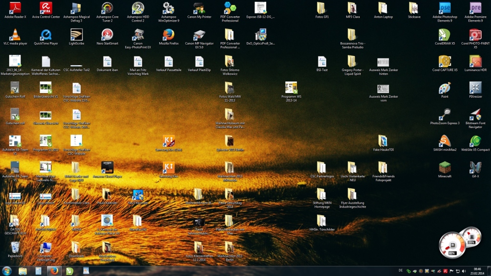Open the Expose-JSB-12-DG document
The height and width of the screenshot is (276, 491).
pos(260,8)
